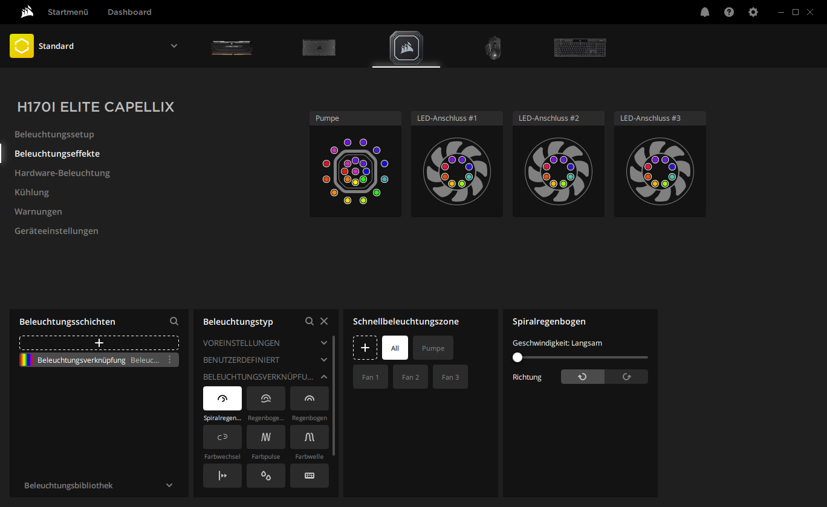Open the Kühlung menu item
This screenshot has width=827, height=507.
[31, 193]
